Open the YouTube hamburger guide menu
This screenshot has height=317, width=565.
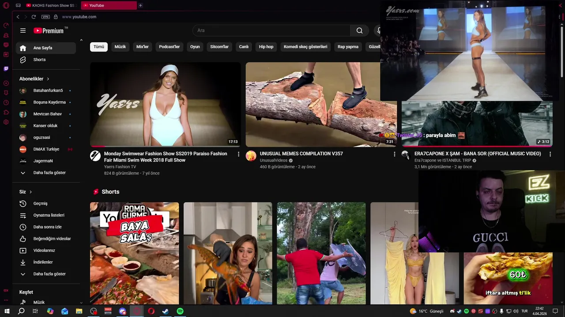[x=23, y=30]
